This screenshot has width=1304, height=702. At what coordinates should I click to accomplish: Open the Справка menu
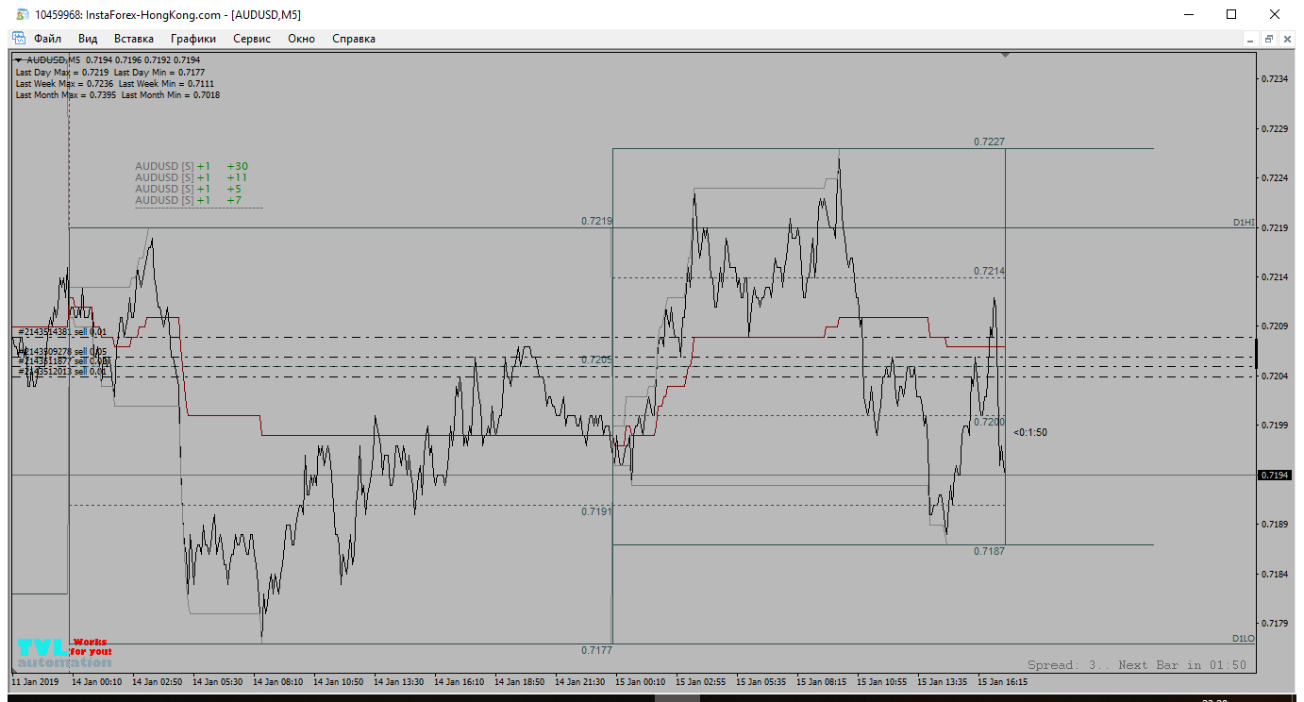click(x=354, y=39)
